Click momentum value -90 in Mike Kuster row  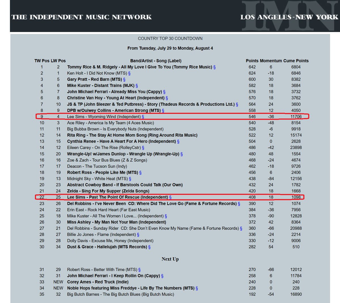(271, 216)
